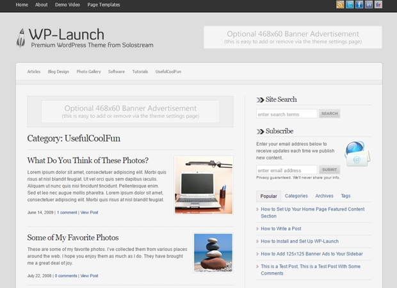Switch to the Tags tab
The height and width of the screenshot is (288, 397).
pos(346,196)
